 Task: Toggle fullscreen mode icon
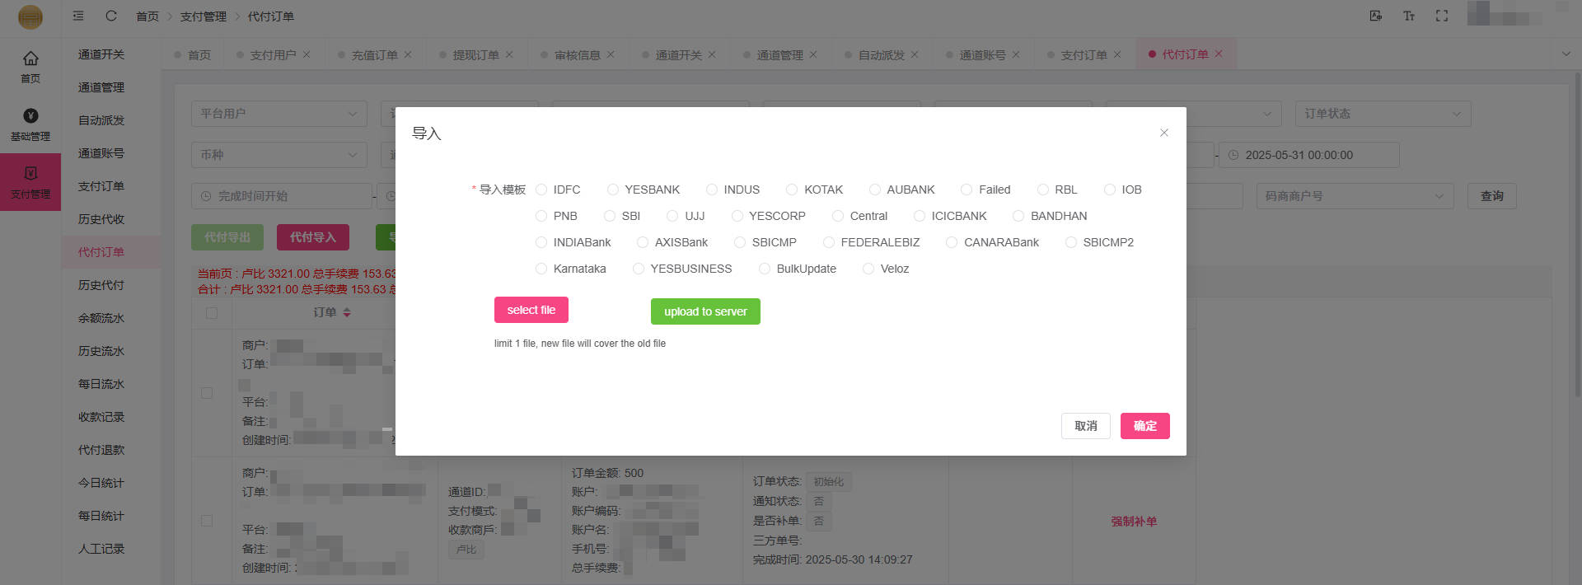coord(1441,16)
